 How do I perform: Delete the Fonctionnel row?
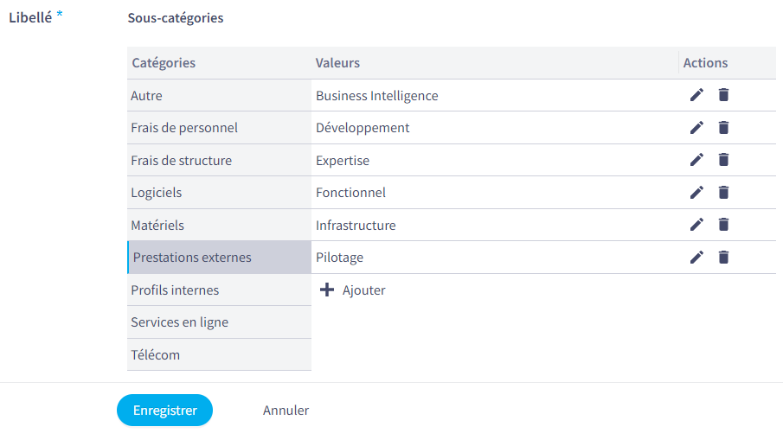(723, 192)
